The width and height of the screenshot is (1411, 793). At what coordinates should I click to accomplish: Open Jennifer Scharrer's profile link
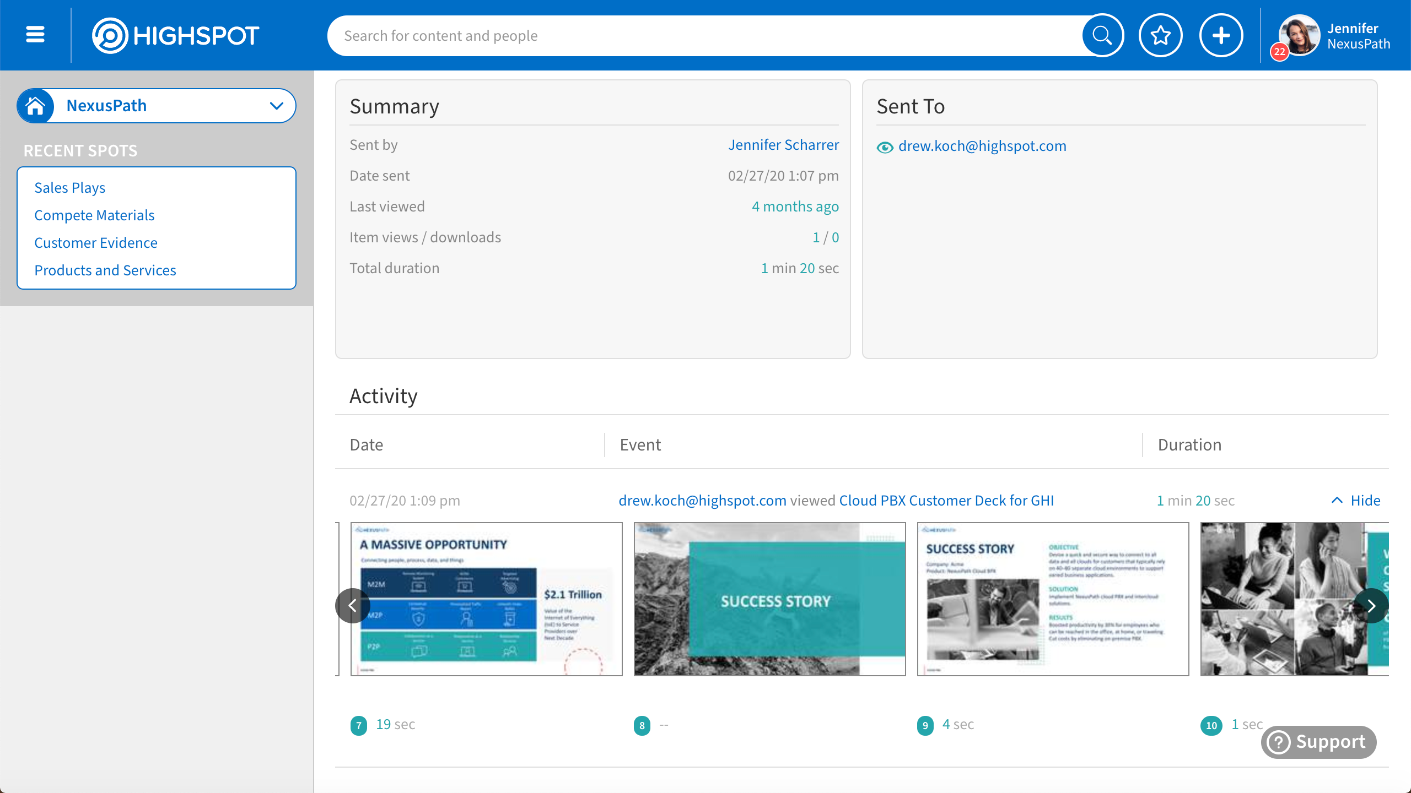783,145
